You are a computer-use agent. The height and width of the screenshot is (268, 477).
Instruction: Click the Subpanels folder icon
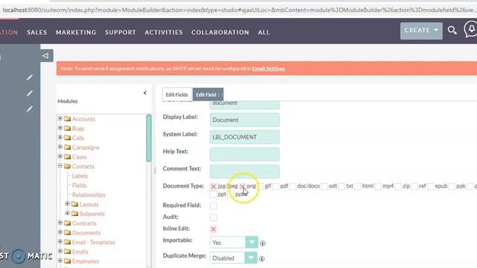pos(75,214)
